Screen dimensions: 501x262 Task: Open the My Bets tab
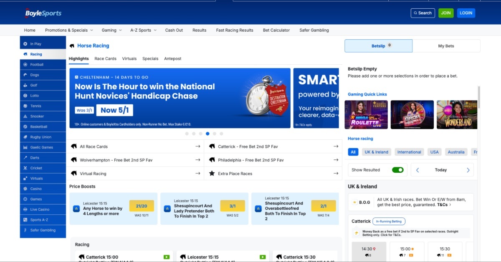(446, 46)
